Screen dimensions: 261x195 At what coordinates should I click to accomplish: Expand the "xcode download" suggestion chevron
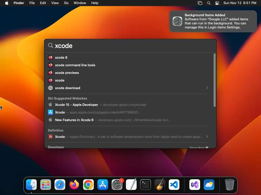(207, 88)
